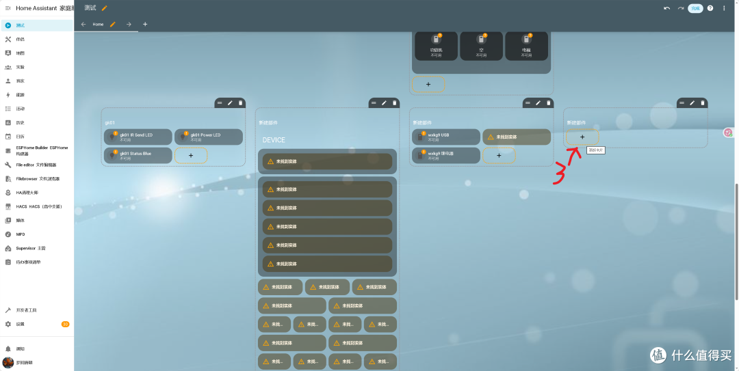Add a new view with the plus tab icon
Image resolution: width=739 pixels, height=371 pixels.
[145, 24]
